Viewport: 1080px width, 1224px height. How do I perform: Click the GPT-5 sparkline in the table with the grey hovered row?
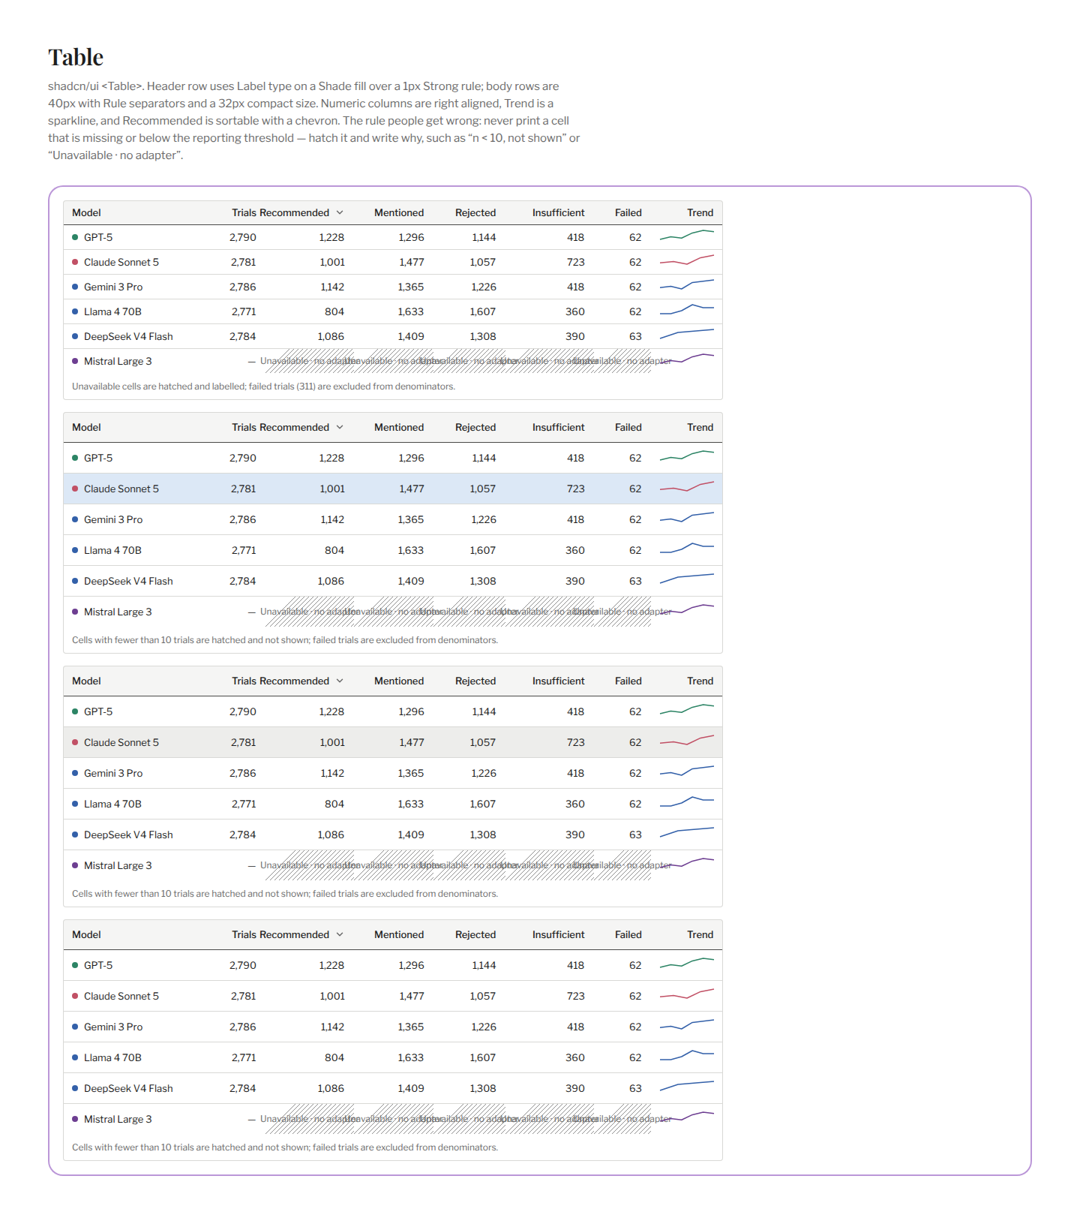(x=687, y=709)
